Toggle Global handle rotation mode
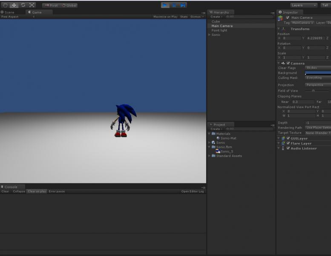The width and height of the screenshot is (331, 256). point(69,6)
